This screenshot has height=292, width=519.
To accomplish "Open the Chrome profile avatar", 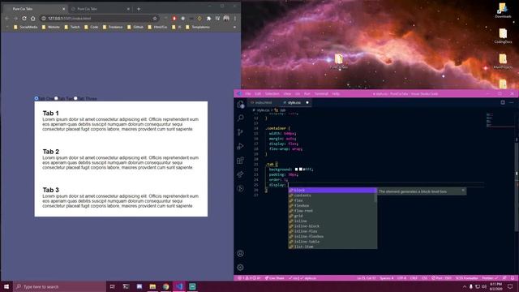I will (x=226, y=19).
